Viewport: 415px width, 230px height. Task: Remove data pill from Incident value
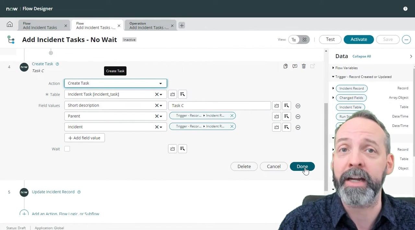click(232, 126)
